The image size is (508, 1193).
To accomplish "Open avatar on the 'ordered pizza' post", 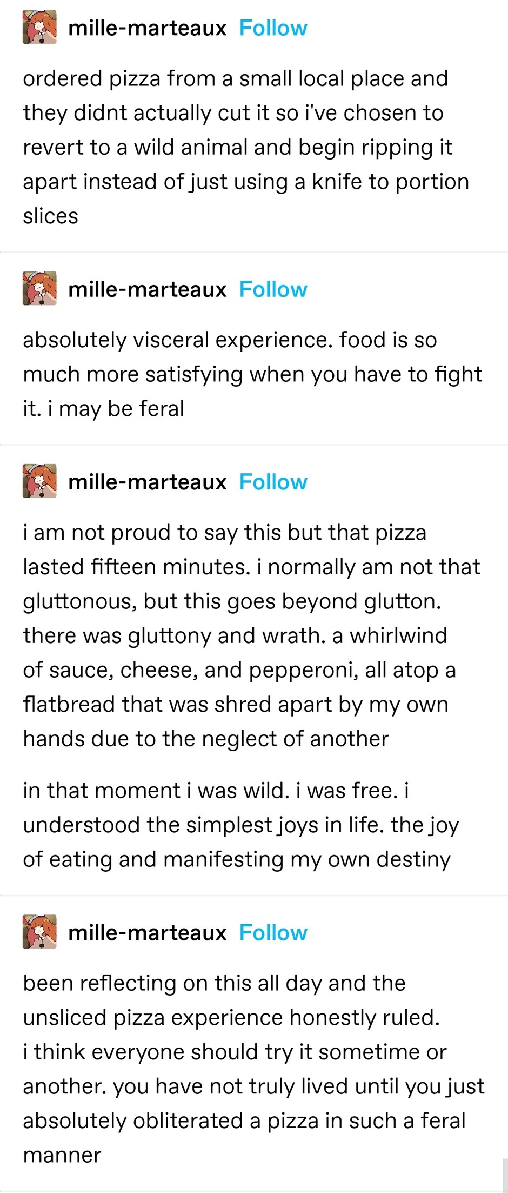I will pos(39,28).
